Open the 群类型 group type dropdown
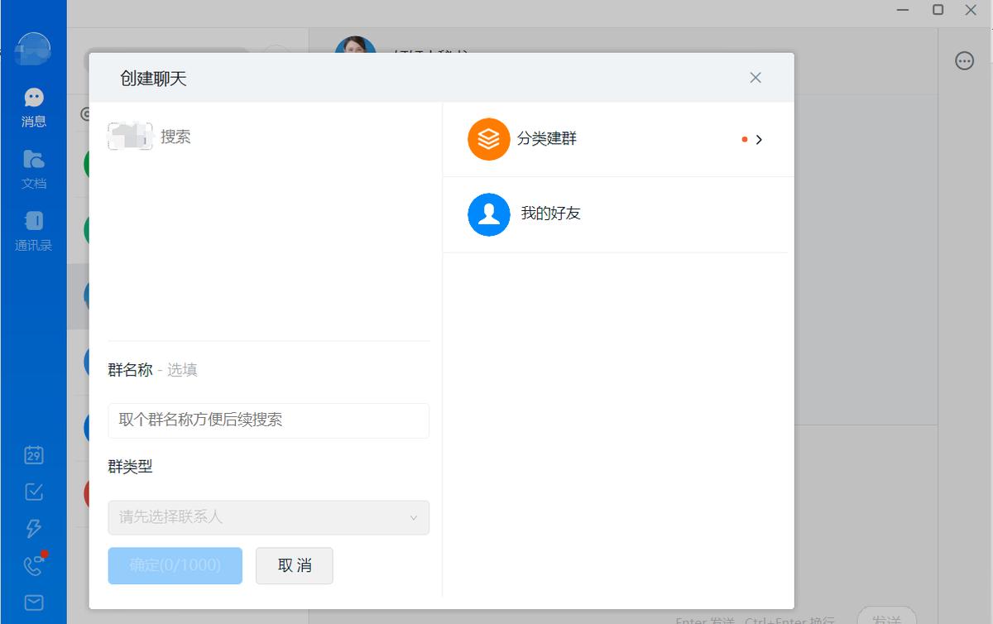993x624 pixels. point(268,517)
